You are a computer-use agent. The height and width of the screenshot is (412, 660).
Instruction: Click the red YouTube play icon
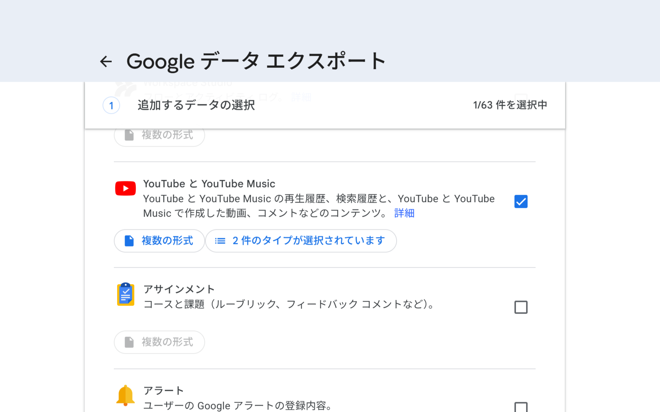pos(125,188)
